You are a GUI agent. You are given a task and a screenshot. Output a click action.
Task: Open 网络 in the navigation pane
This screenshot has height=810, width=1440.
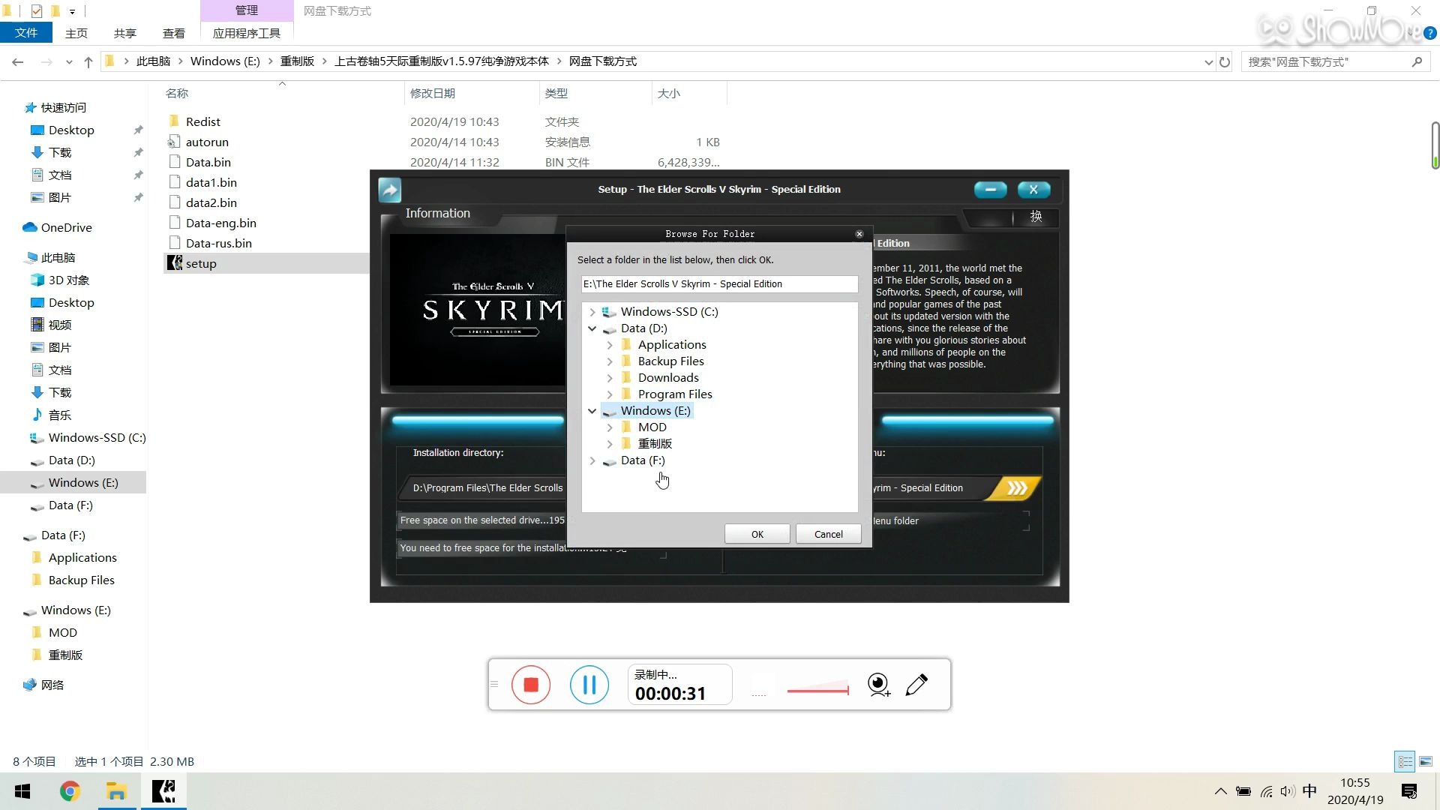click(x=52, y=685)
